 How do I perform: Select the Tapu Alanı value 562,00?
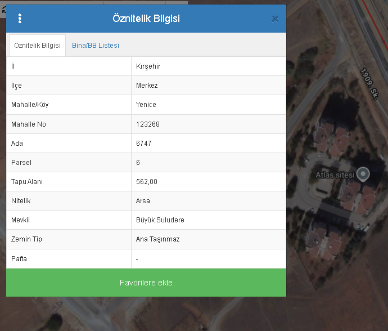(x=147, y=182)
